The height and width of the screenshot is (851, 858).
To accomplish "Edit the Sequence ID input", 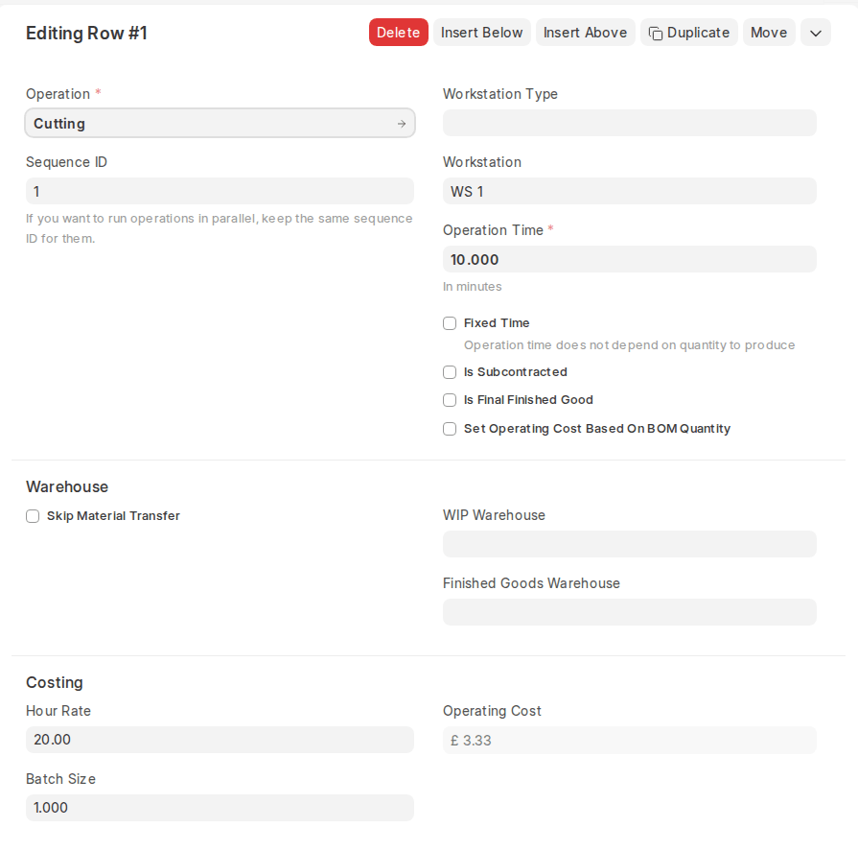I will tap(220, 191).
